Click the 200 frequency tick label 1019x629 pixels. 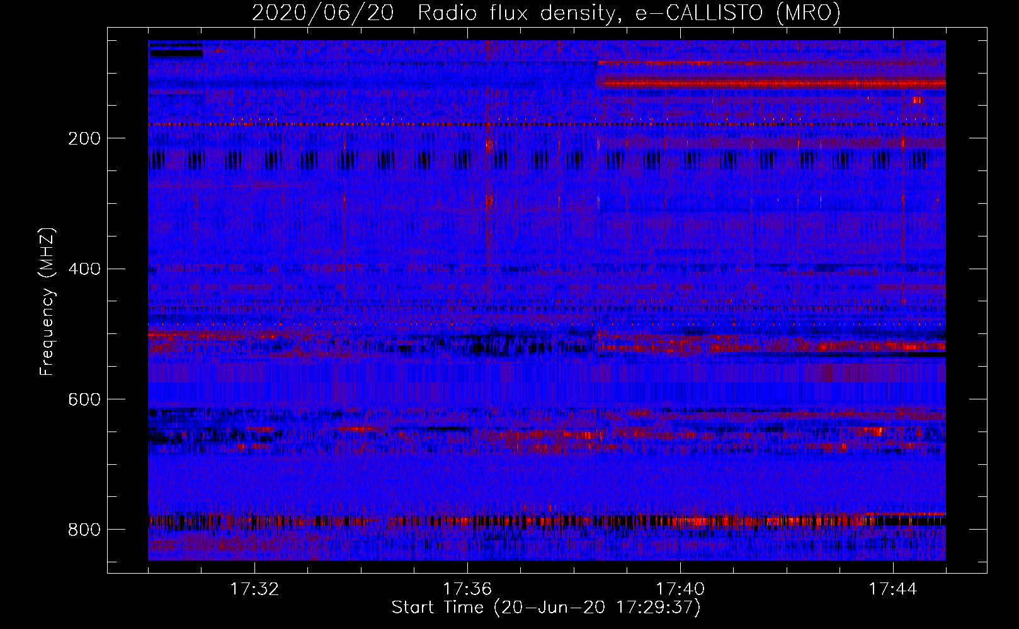(x=84, y=138)
